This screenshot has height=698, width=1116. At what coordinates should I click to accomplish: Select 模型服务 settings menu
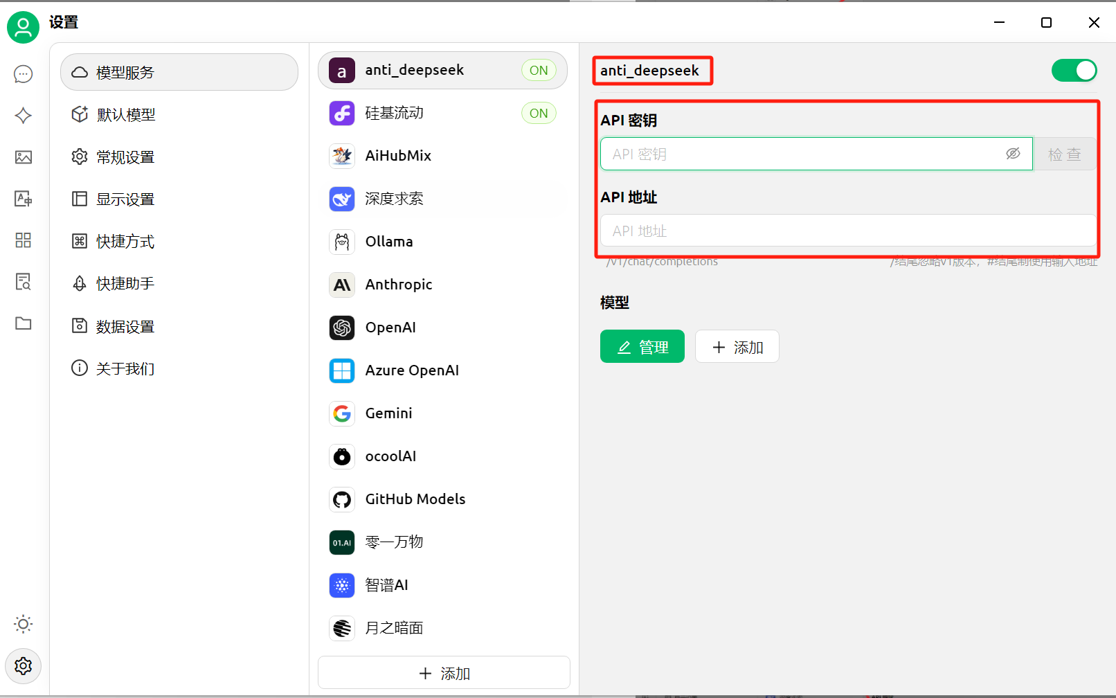tap(179, 72)
